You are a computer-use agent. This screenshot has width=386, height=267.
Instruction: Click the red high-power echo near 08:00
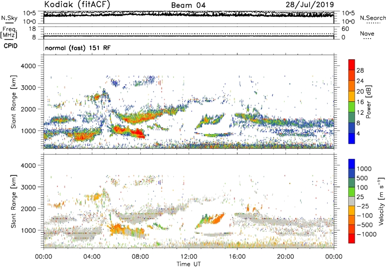138,133
